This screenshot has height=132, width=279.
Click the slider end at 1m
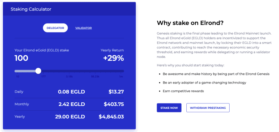pyautogui.click(x=122, y=71)
